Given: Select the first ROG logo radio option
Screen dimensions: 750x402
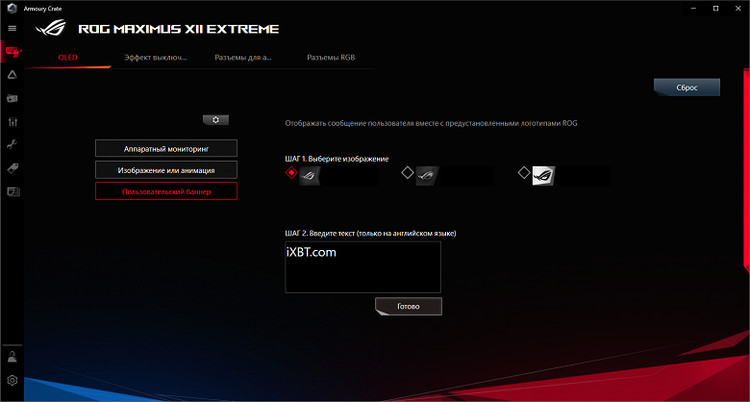Looking at the screenshot, I should [x=291, y=173].
